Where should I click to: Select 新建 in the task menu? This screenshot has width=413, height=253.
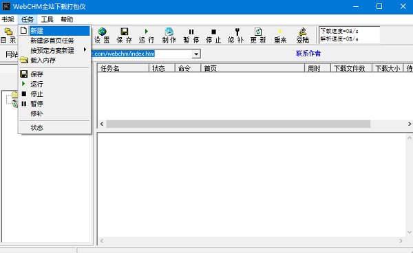54,31
